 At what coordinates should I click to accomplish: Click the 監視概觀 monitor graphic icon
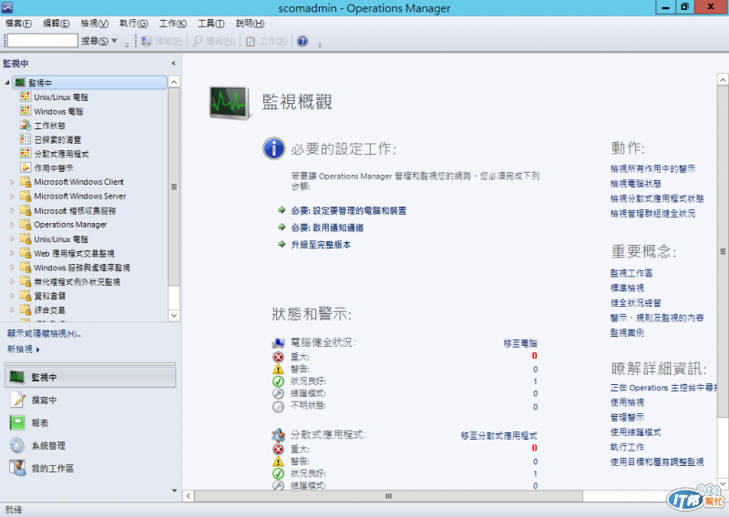pos(229,103)
